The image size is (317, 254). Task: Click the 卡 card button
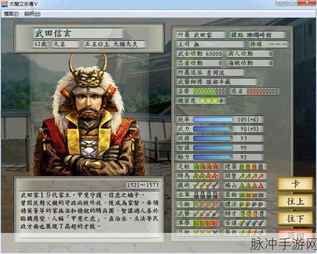click(x=295, y=183)
